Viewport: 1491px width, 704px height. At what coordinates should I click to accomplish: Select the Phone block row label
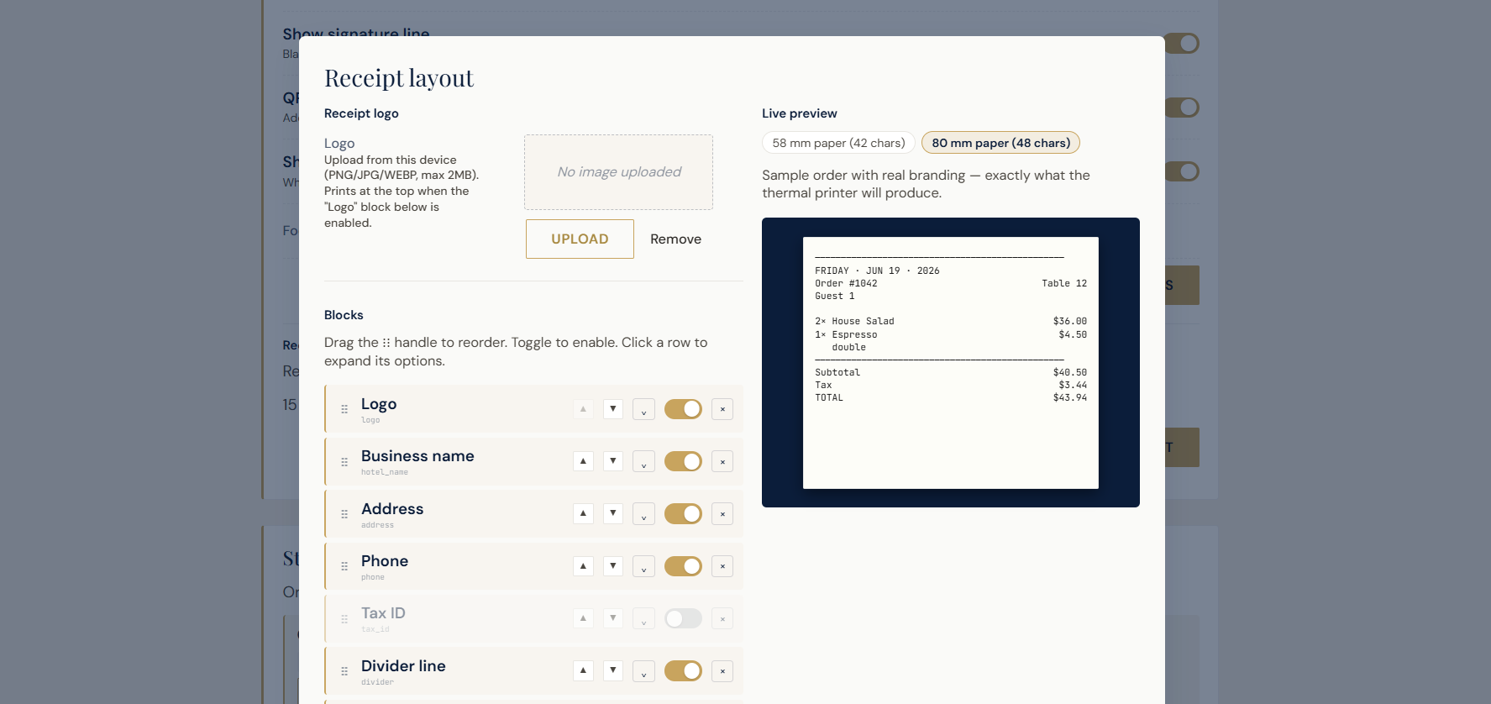point(385,561)
